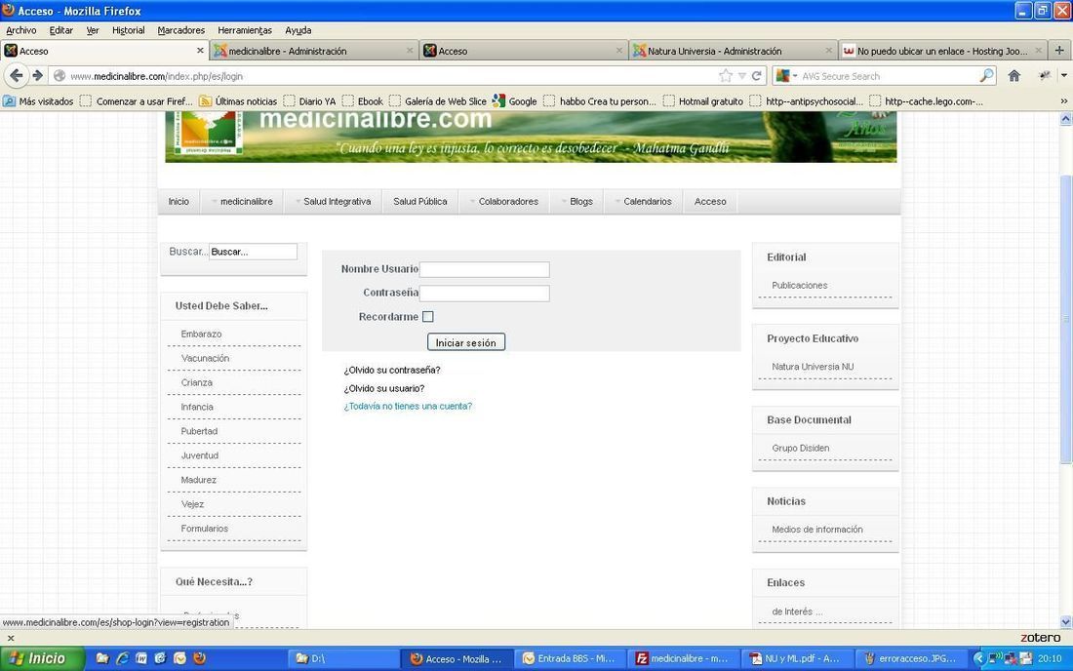1073x671 pixels.
Task: Launch Firefox from quick launch bar
Action: (199, 658)
